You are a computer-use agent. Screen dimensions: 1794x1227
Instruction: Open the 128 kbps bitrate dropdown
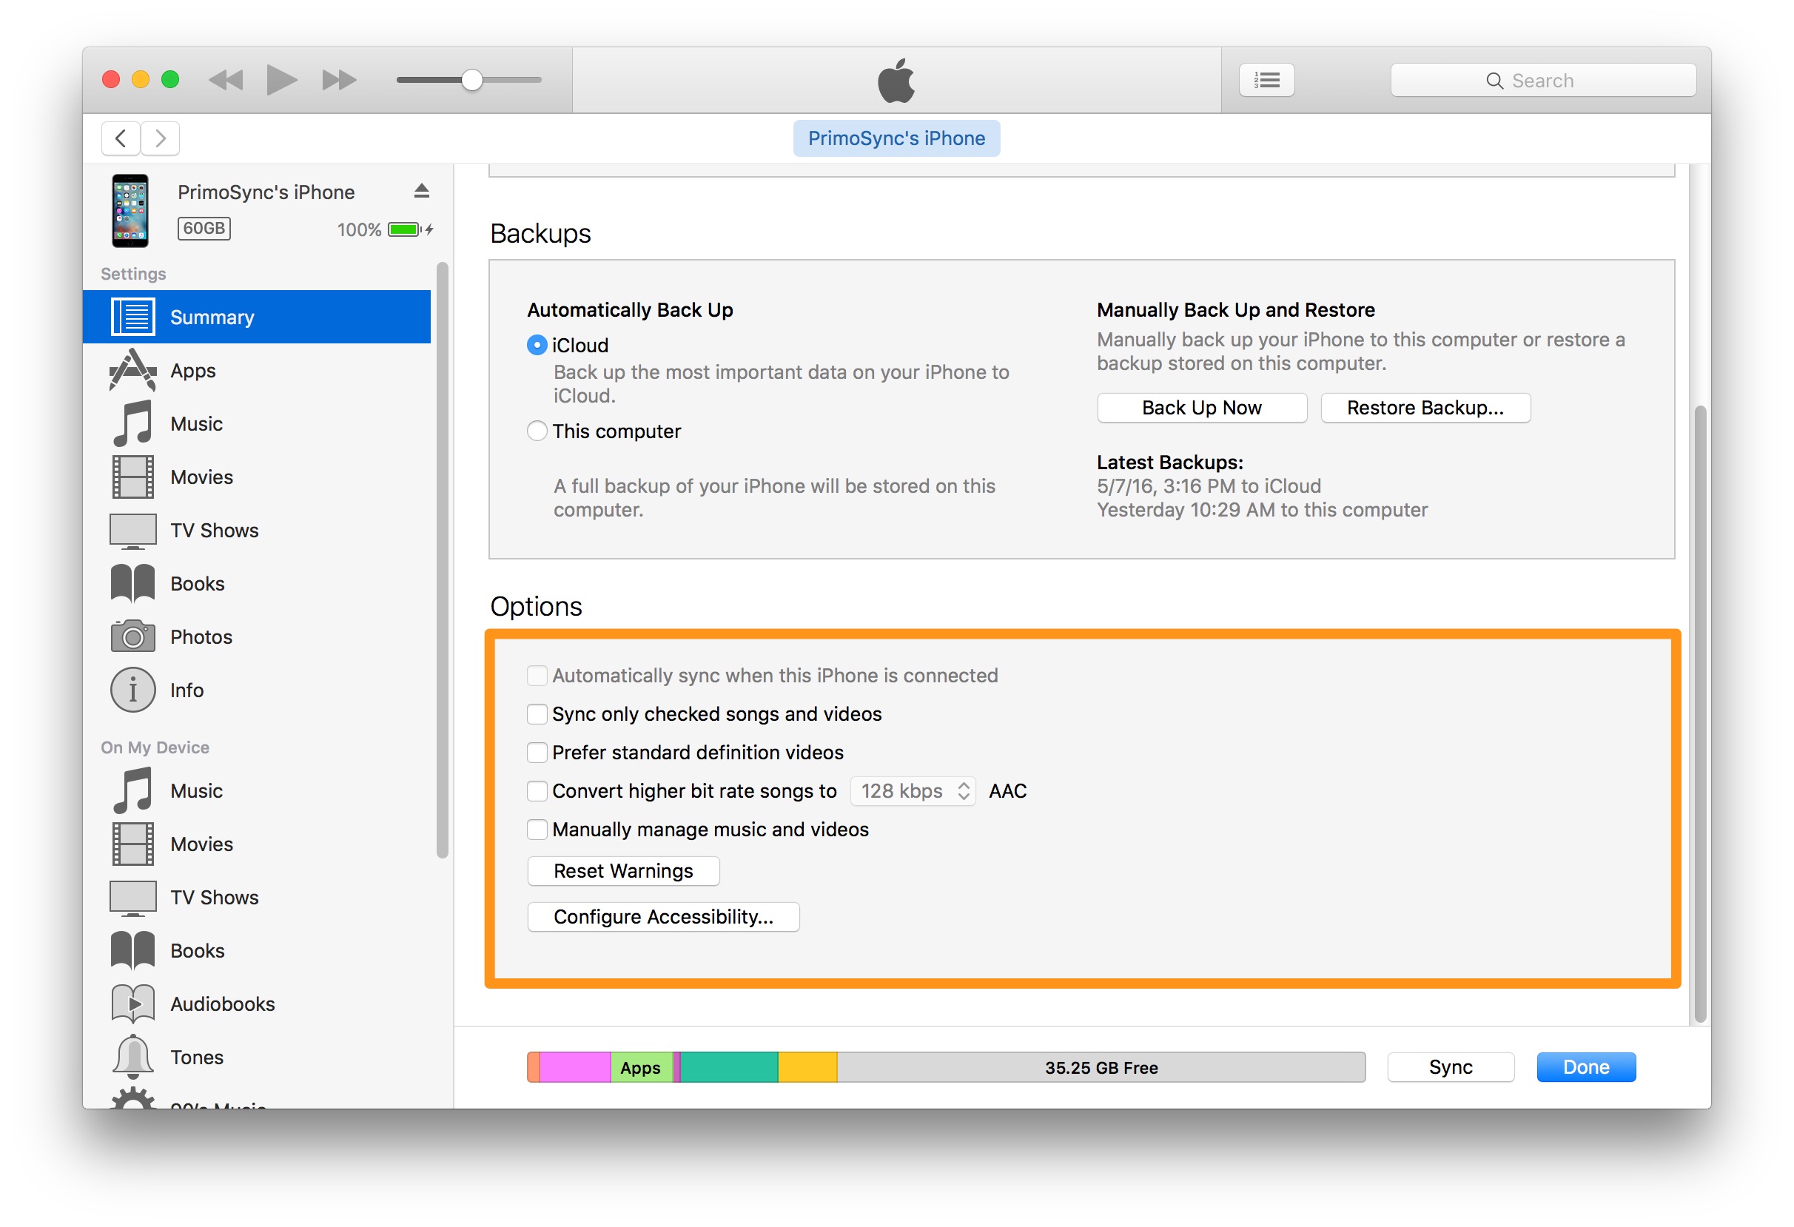pyautogui.click(x=913, y=791)
